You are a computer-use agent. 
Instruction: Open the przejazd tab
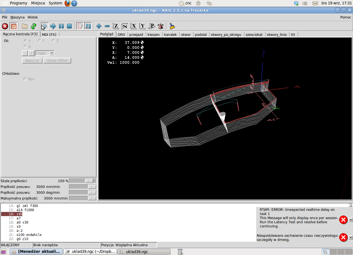pos(136,34)
